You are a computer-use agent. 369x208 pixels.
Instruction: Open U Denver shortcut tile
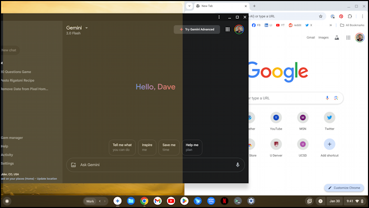pyautogui.click(x=276, y=148)
